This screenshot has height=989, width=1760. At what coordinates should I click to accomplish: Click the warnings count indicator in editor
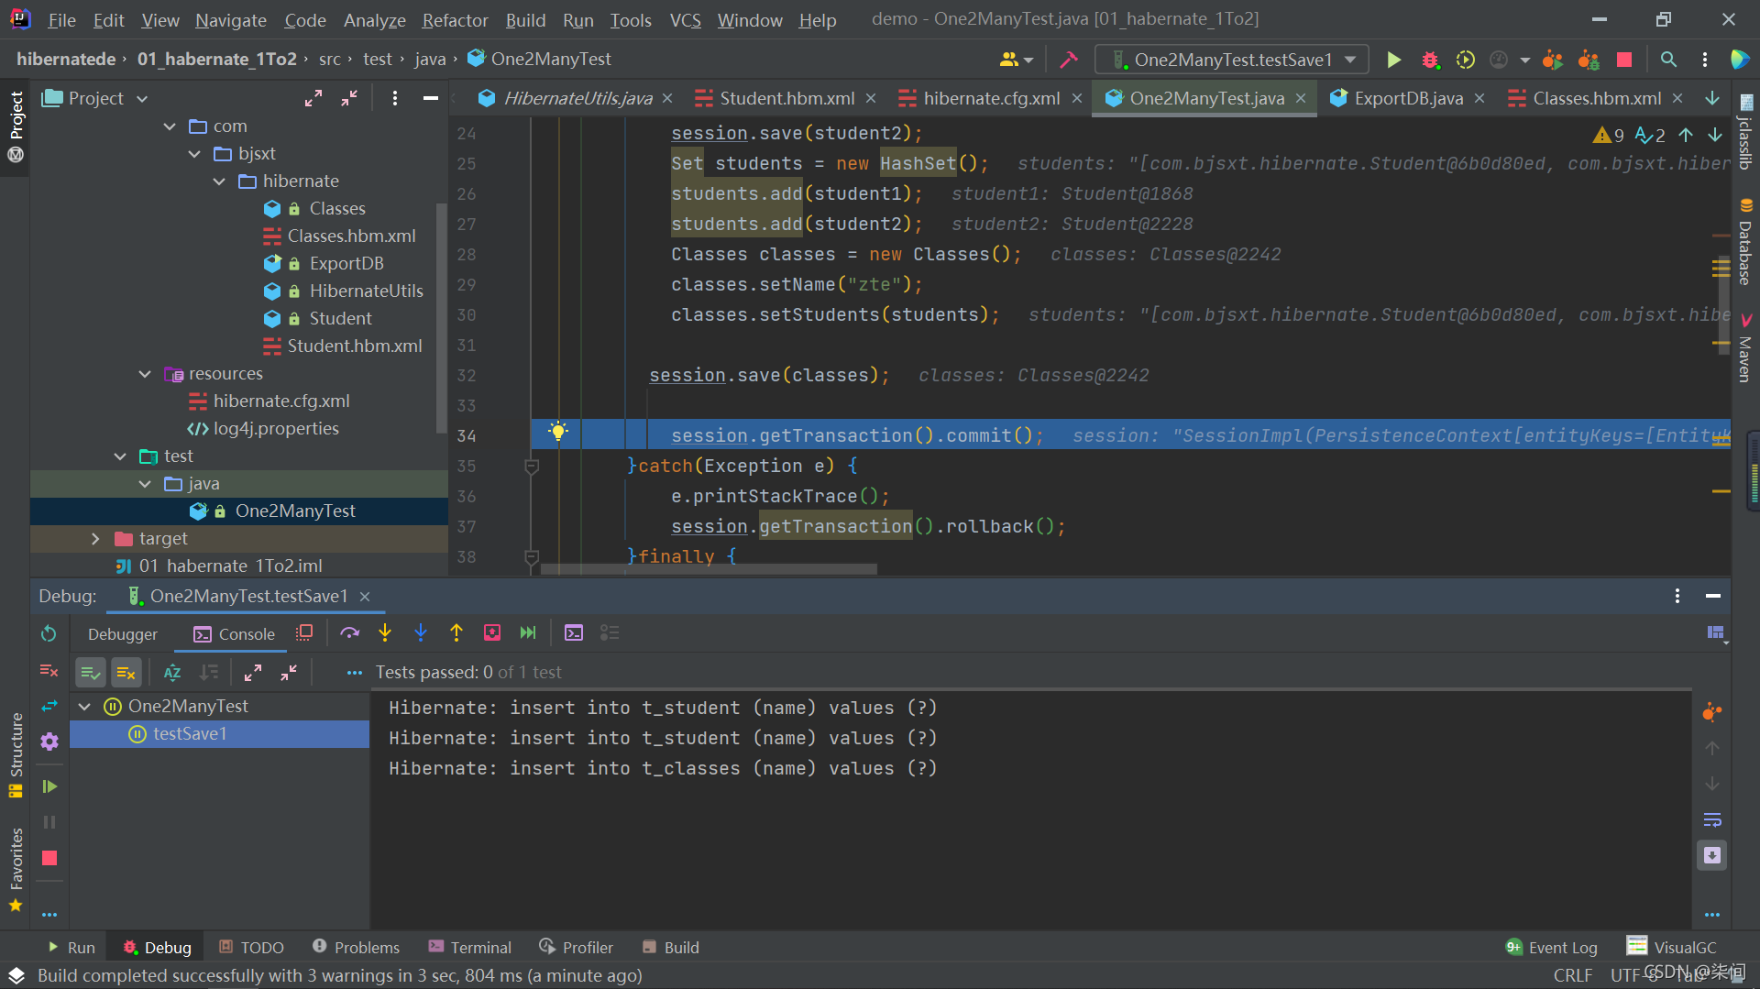tap(1609, 136)
